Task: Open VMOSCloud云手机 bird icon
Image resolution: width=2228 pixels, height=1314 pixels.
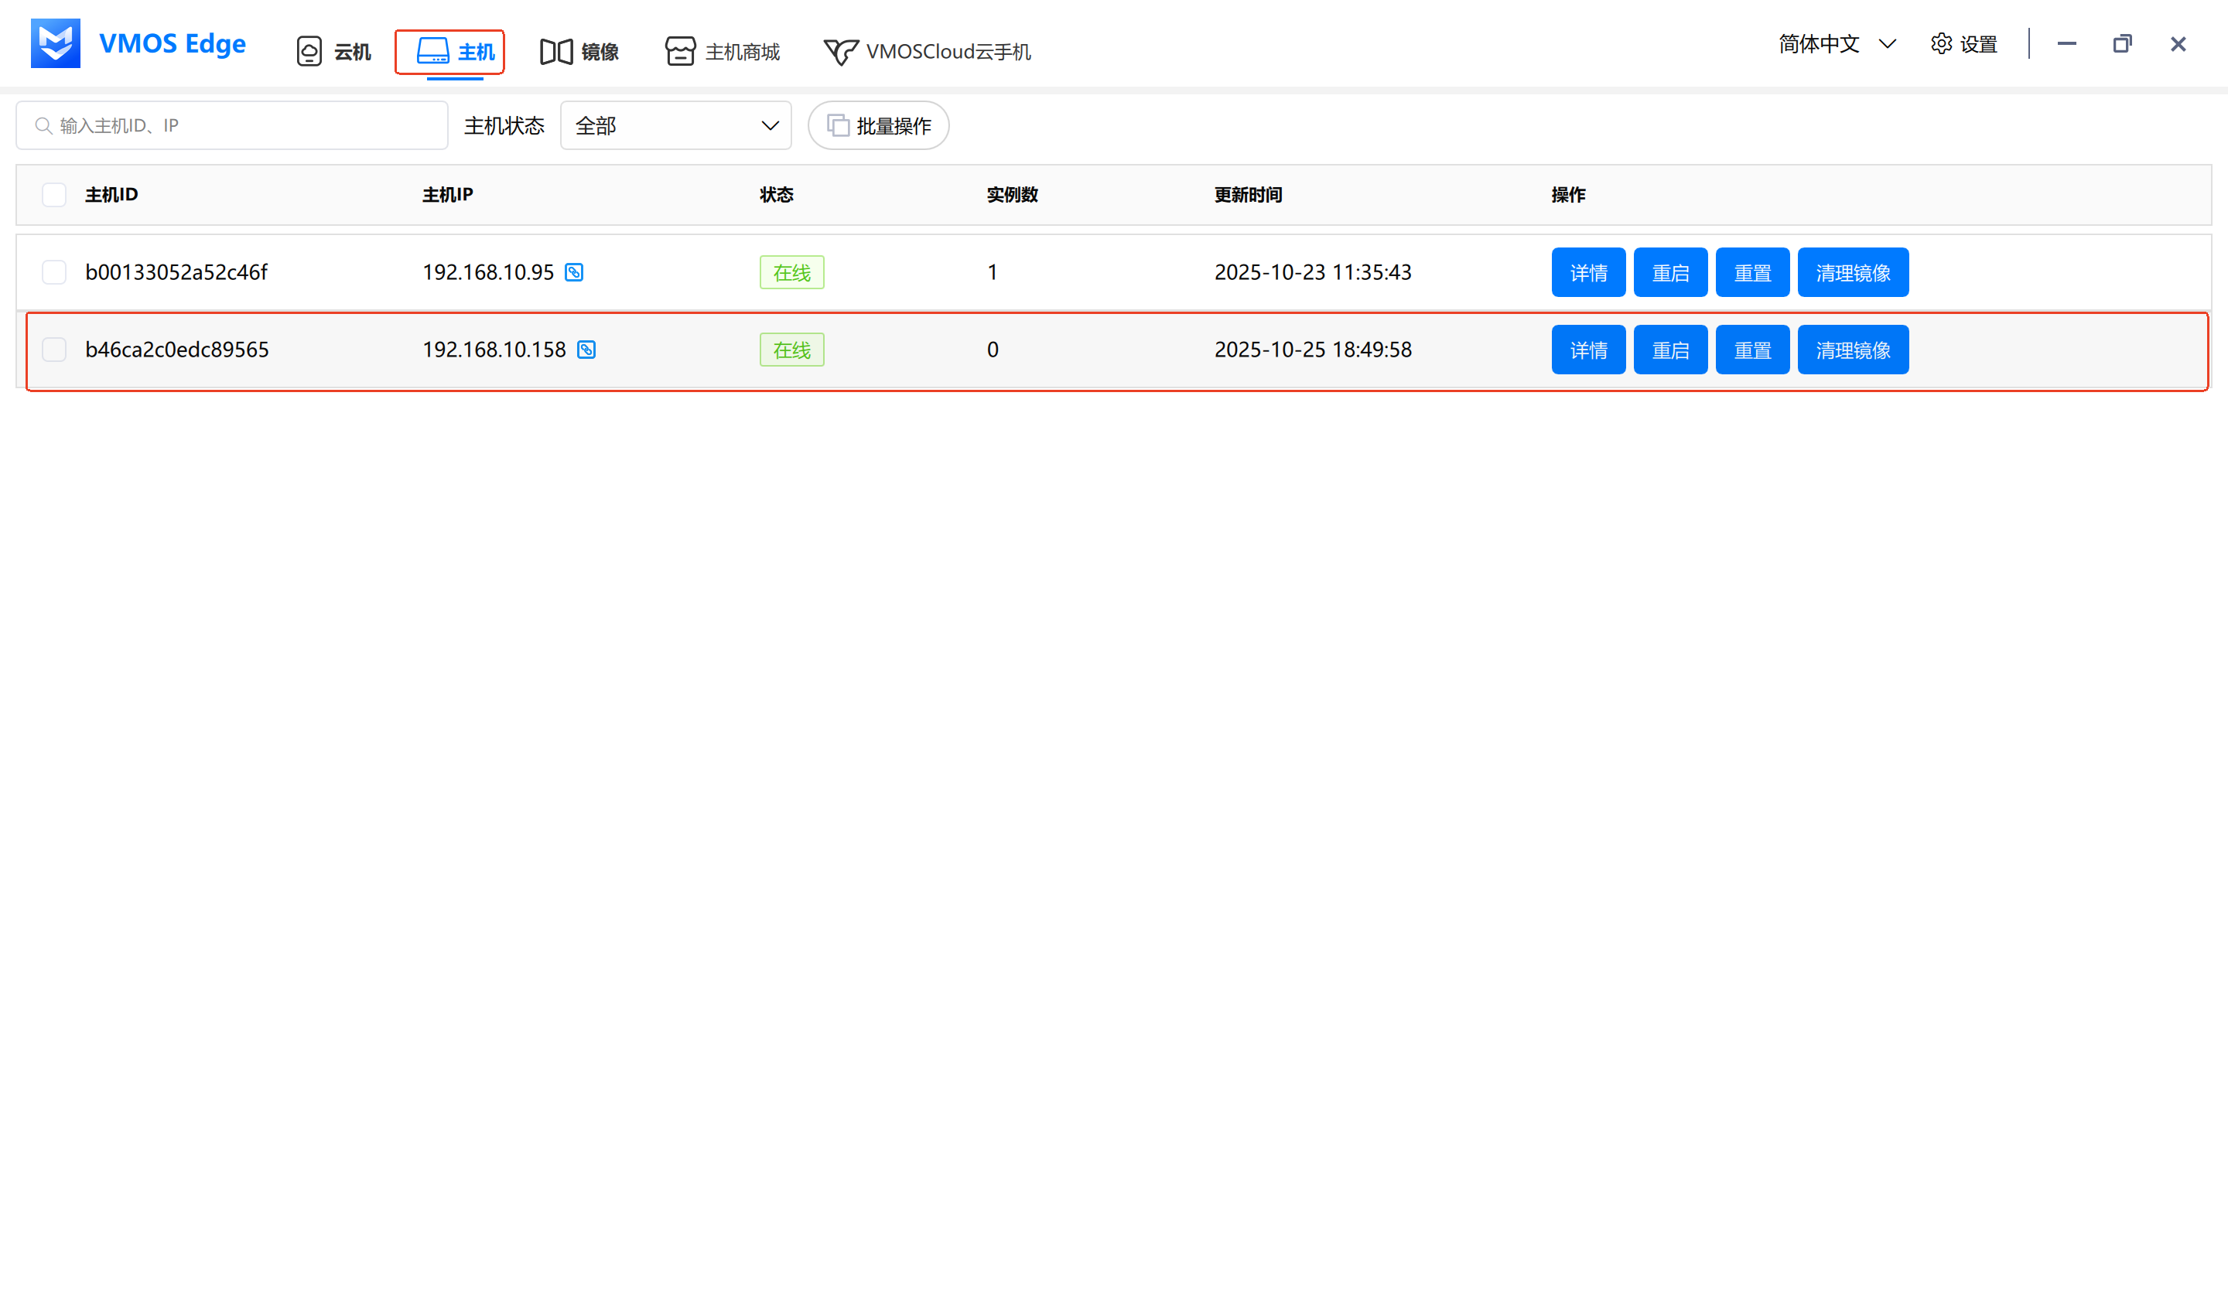Action: pyautogui.click(x=839, y=51)
